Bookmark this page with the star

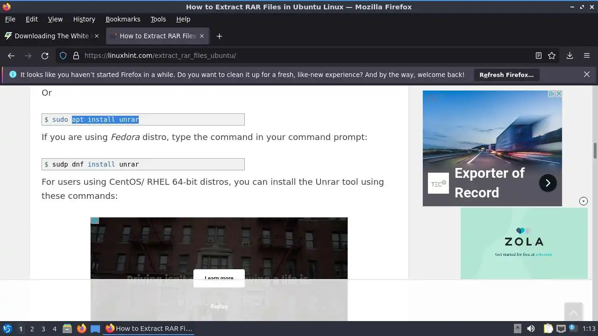[552, 56]
